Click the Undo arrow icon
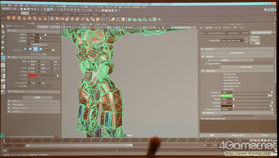 32,9
